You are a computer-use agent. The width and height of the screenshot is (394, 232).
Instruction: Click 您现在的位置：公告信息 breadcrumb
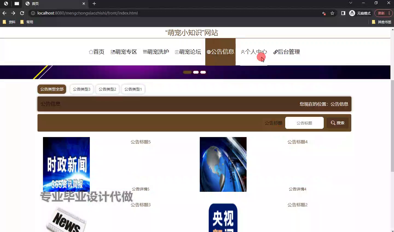324,104
